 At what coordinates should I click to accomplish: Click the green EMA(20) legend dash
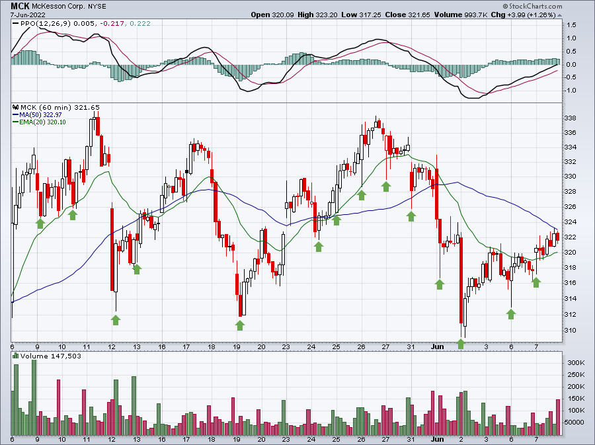pyautogui.click(x=16, y=122)
